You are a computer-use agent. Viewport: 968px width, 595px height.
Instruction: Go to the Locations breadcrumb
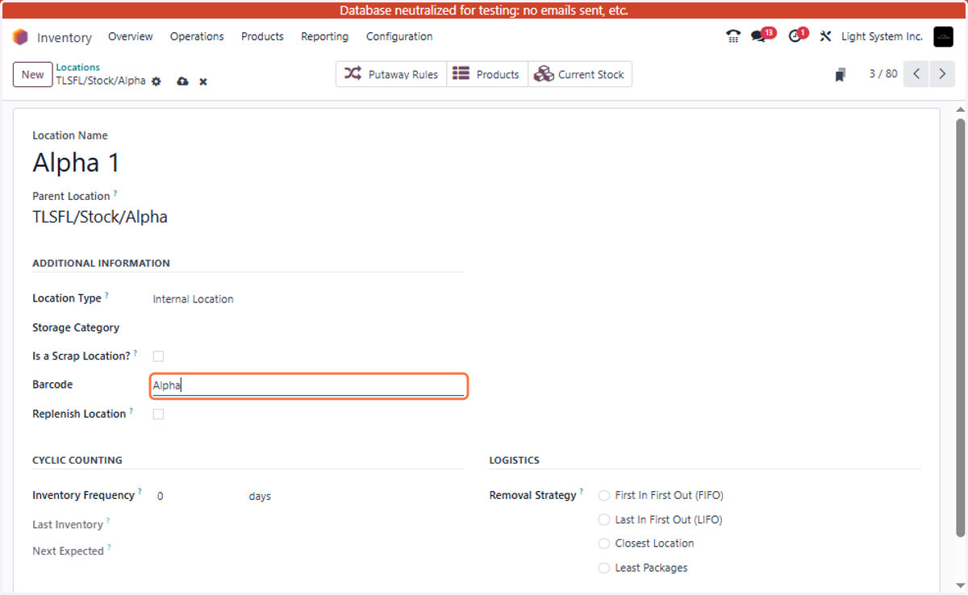77,68
